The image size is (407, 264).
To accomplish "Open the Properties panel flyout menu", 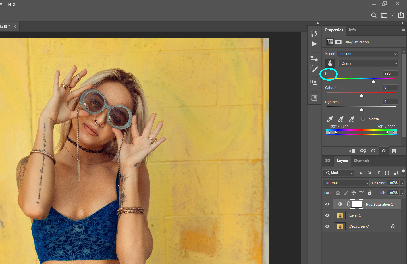I will 403,30.
